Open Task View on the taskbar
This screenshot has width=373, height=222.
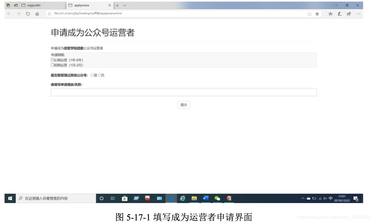pos(113,198)
